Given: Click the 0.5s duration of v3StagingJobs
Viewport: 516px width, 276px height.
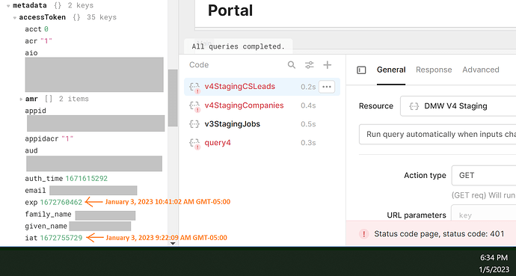Looking at the screenshot, I should 308,124.
